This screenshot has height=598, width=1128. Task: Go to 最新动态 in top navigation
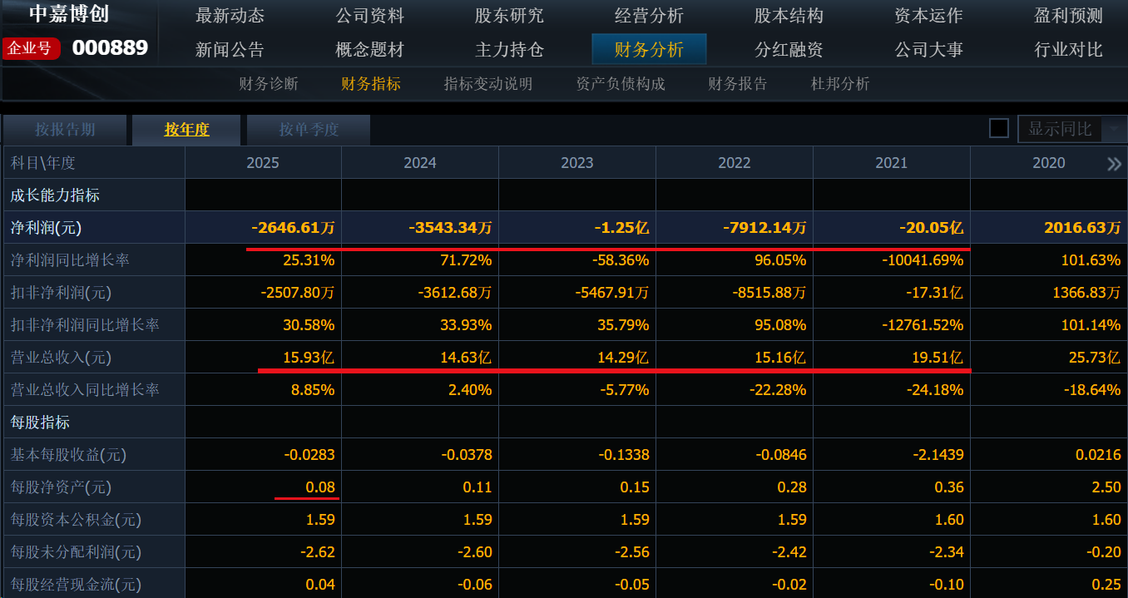[230, 16]
